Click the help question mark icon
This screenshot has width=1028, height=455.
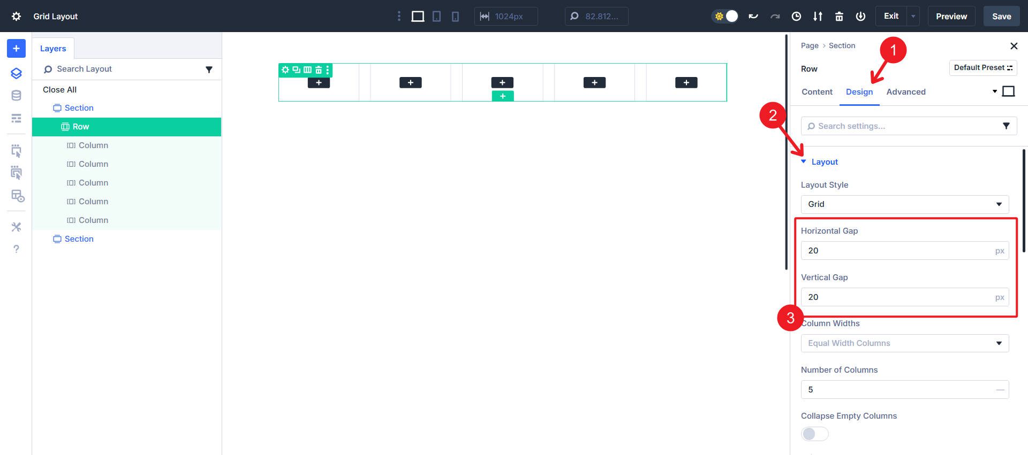click(x=16, y=249)
